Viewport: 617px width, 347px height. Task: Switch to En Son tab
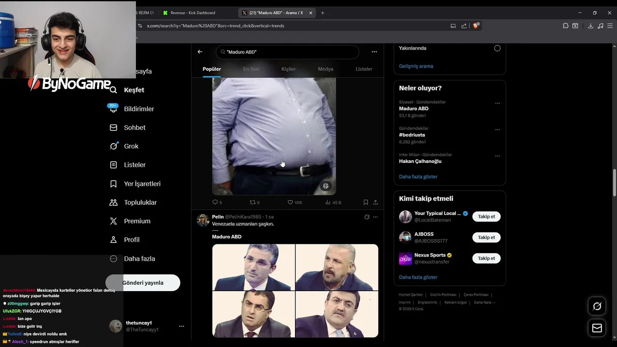point(251,69)
